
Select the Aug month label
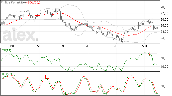144,46
